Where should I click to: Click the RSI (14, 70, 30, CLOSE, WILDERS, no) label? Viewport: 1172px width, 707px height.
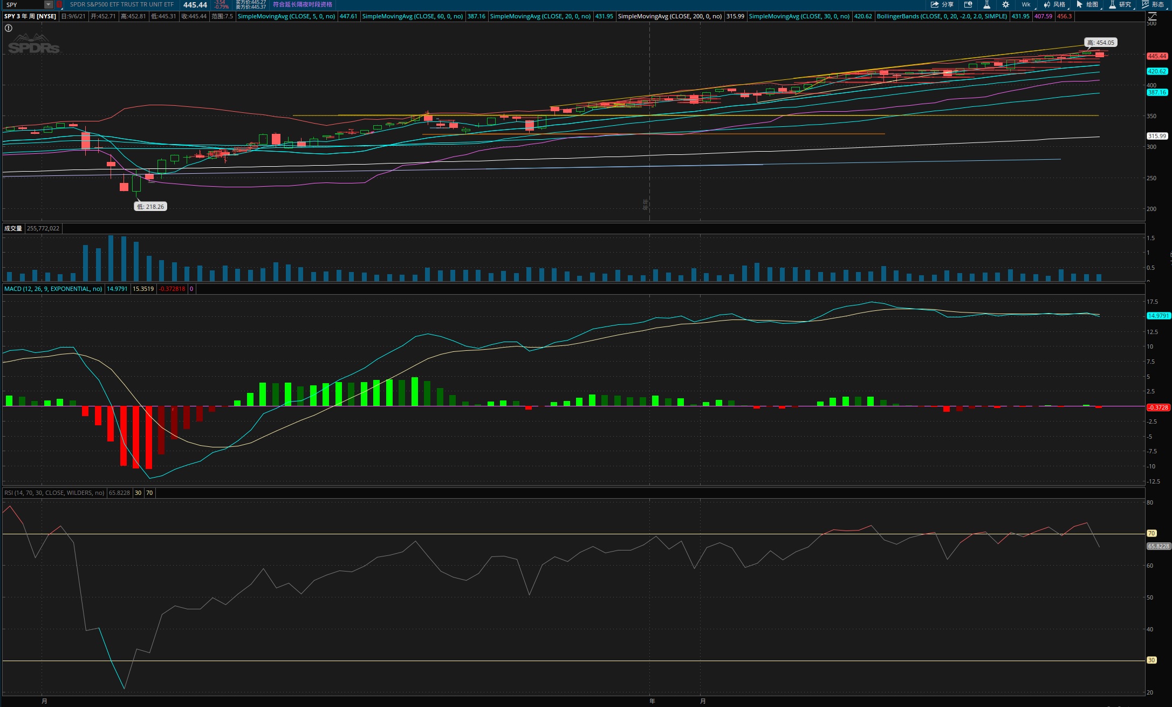(54, 493)
